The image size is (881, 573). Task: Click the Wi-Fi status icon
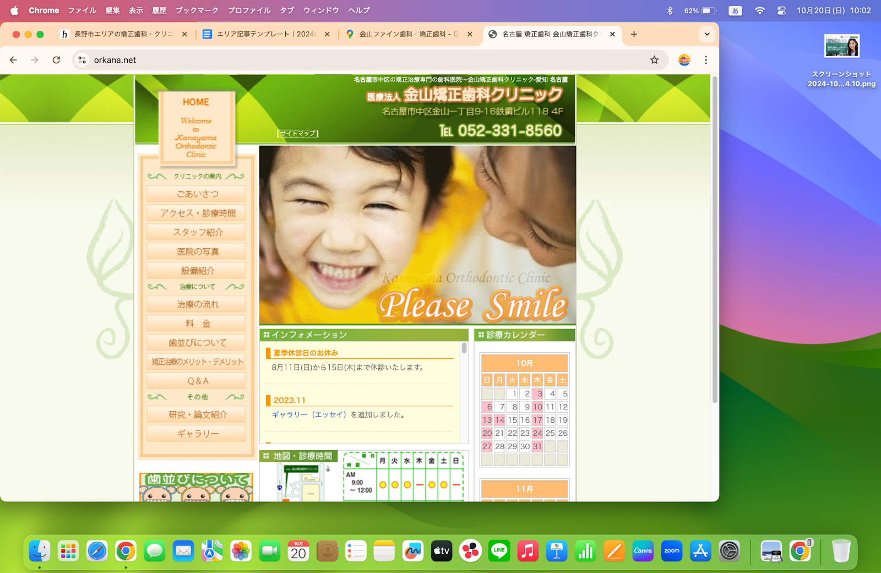(760, 10)
